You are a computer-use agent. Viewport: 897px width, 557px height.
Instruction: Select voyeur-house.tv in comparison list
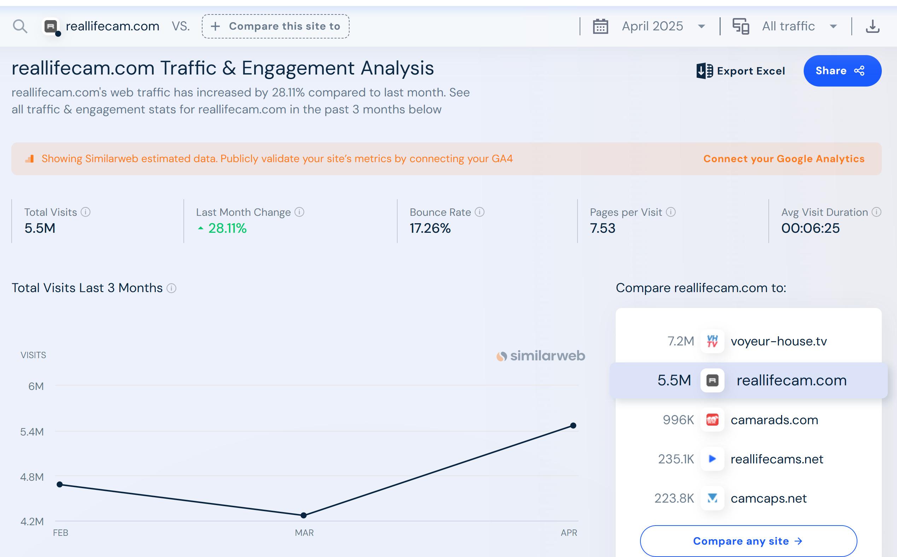778,341
